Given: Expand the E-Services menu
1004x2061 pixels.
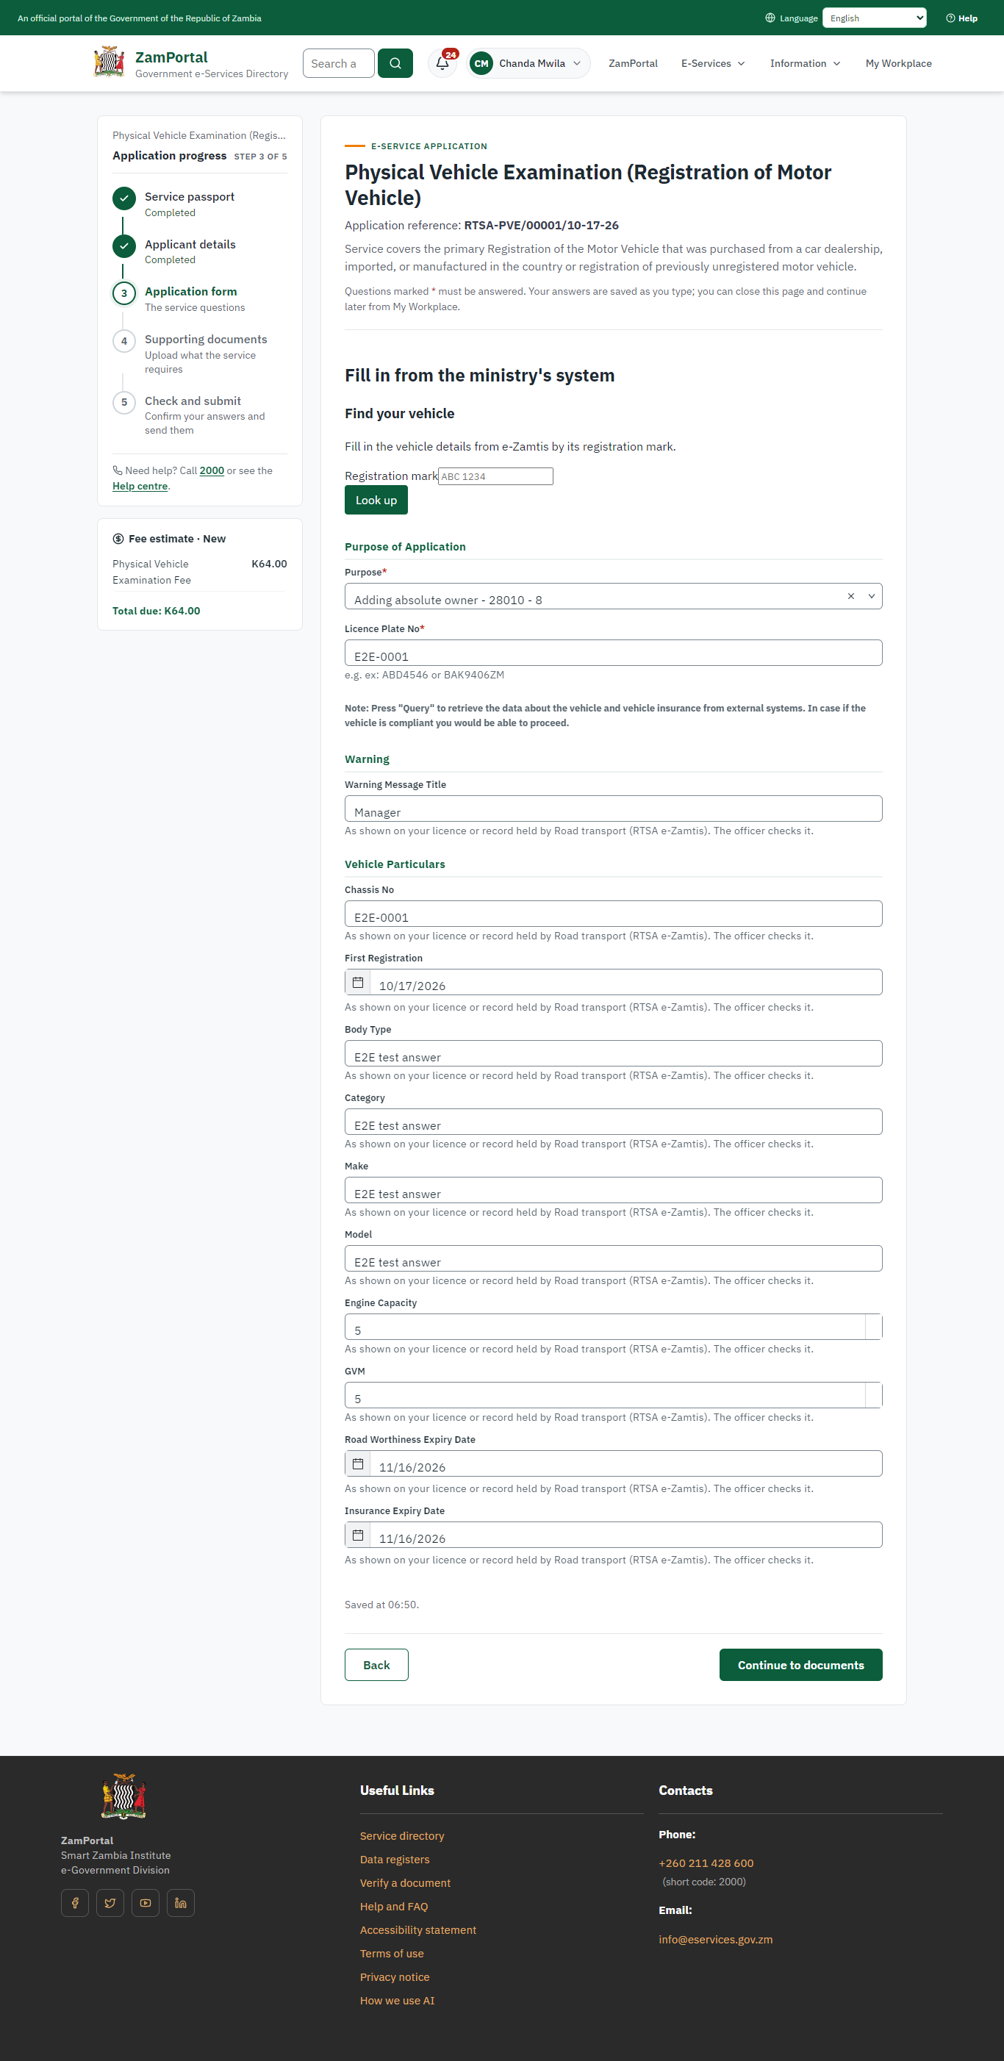Looking at the screenshot, I should click(x=713, y=63).
